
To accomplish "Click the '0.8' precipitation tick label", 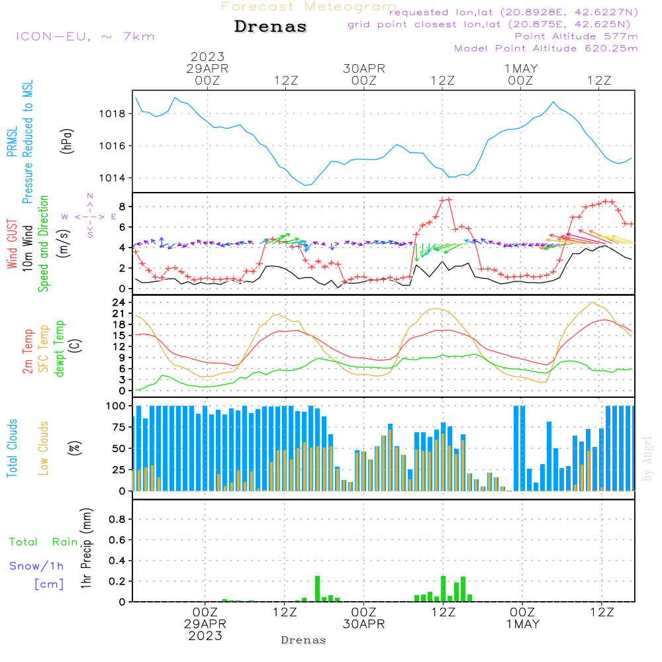I will 117,519.
